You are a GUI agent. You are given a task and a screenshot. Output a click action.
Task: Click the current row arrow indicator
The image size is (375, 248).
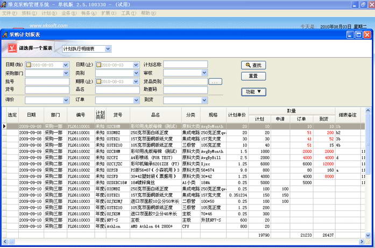tap(4, 126)
